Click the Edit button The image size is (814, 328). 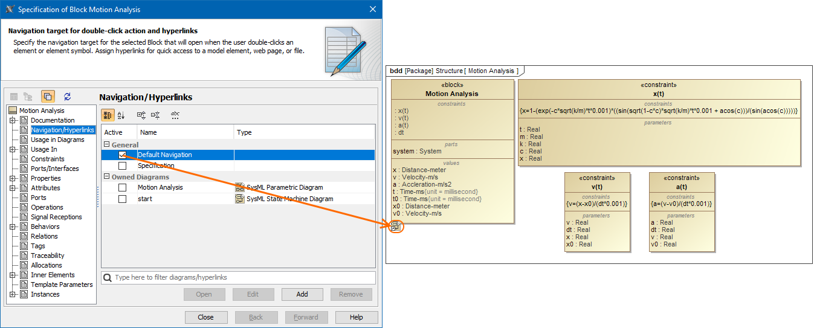point(253,294)
